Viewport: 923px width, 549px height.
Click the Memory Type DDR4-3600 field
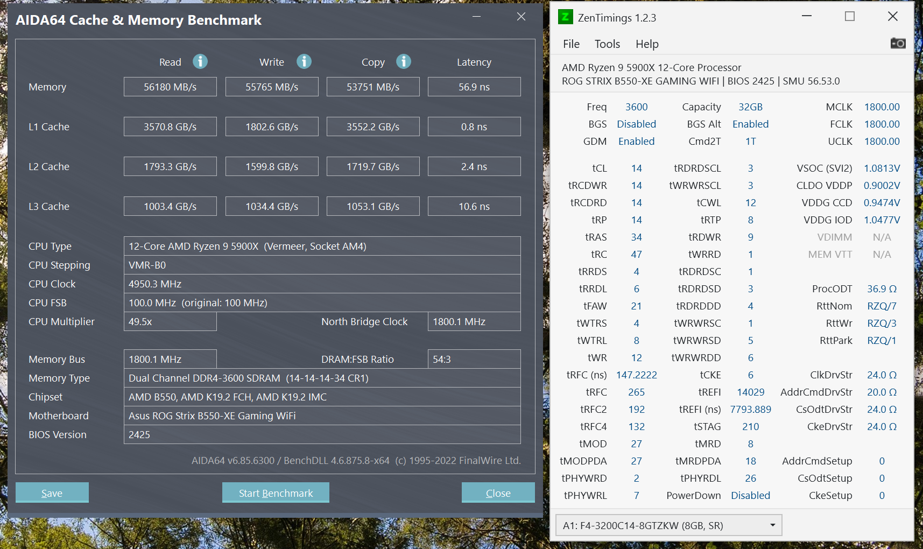pyautogui.click(x=322, y=378)
